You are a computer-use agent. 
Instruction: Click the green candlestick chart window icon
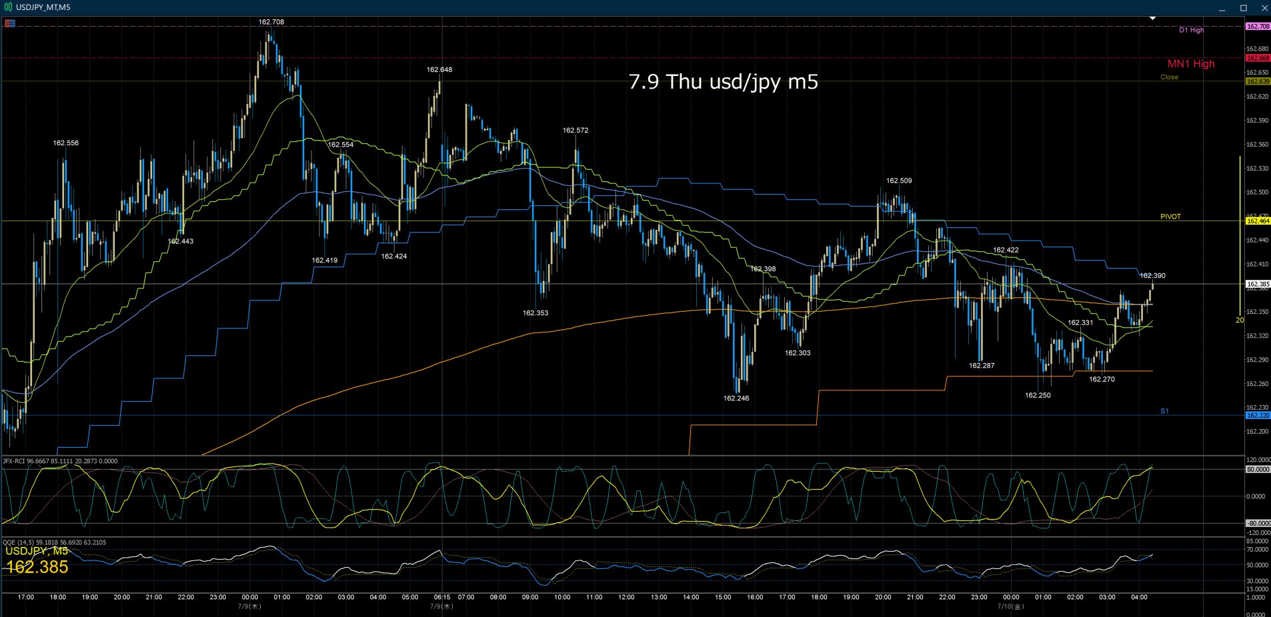[x=9, y=7]
